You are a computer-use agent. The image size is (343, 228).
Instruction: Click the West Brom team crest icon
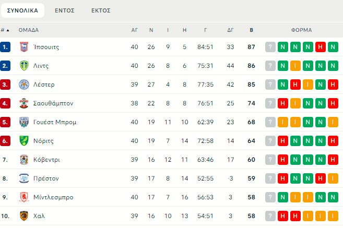23,122
